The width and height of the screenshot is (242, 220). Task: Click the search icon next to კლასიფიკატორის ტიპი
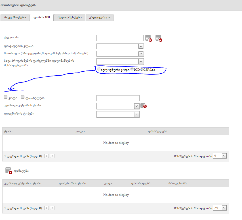coord(144,106)
